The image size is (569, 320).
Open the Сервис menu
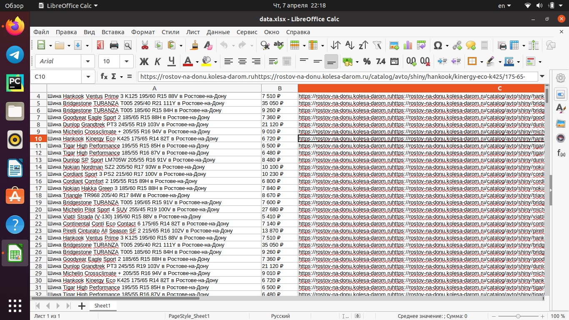coord(247,32)
